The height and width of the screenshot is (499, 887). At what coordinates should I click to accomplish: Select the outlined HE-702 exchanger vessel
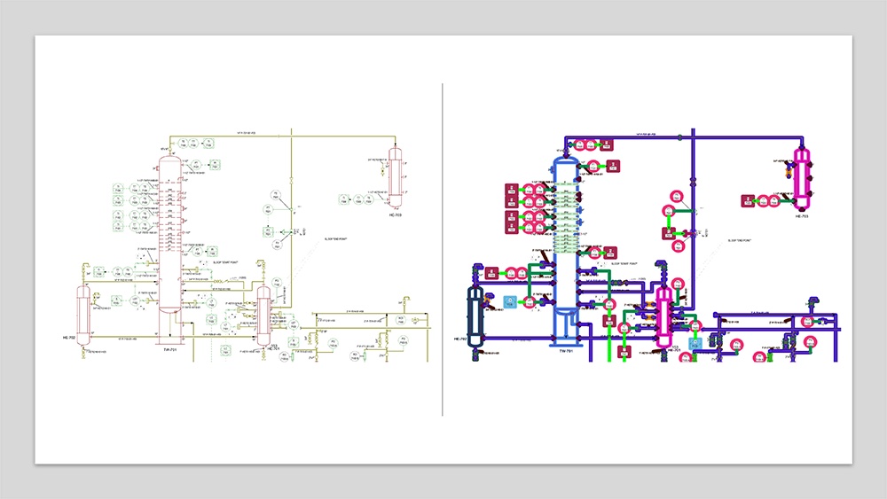pos(83,316)
